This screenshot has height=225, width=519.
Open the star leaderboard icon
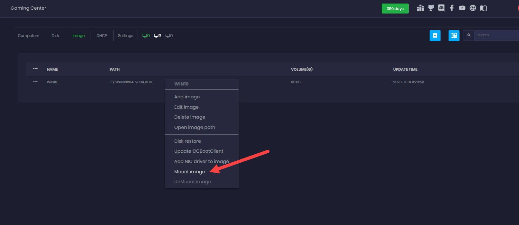click(x=420, y=8)
